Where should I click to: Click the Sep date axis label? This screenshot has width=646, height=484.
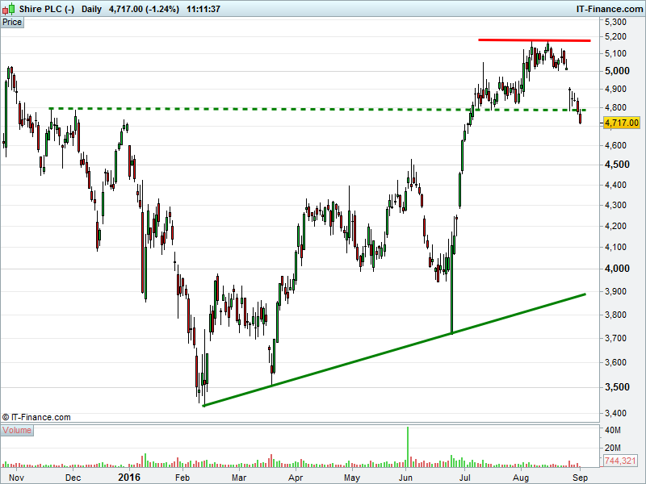tap(580, 478)
